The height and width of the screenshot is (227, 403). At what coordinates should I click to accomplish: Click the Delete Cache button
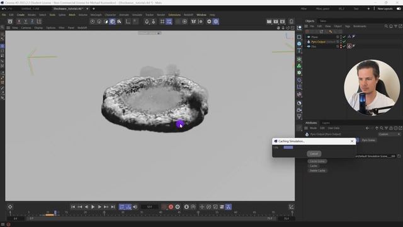point(317,170)
